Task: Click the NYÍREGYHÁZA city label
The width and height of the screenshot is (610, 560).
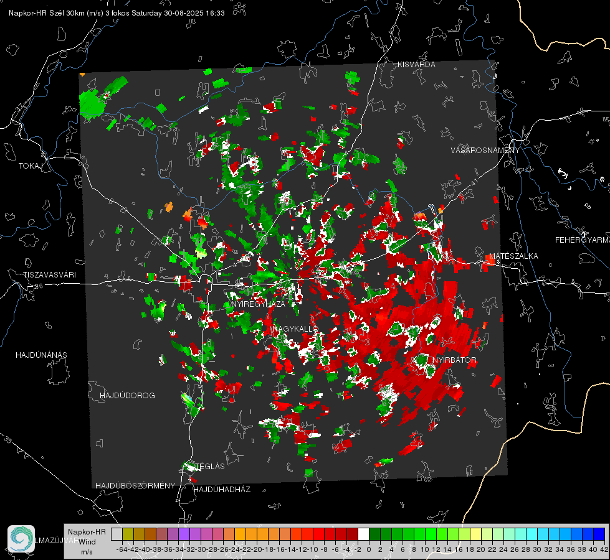Action: coord(258,304)
